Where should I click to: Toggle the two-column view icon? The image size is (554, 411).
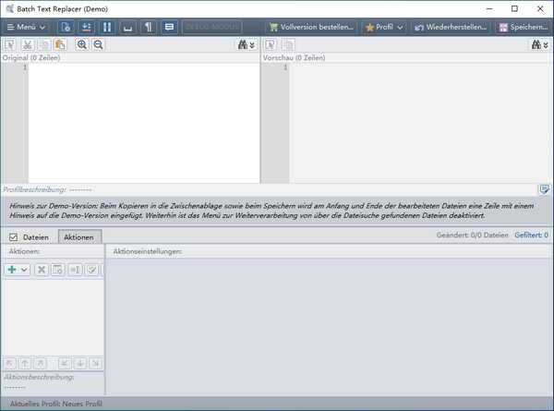[x=107, y=28]
